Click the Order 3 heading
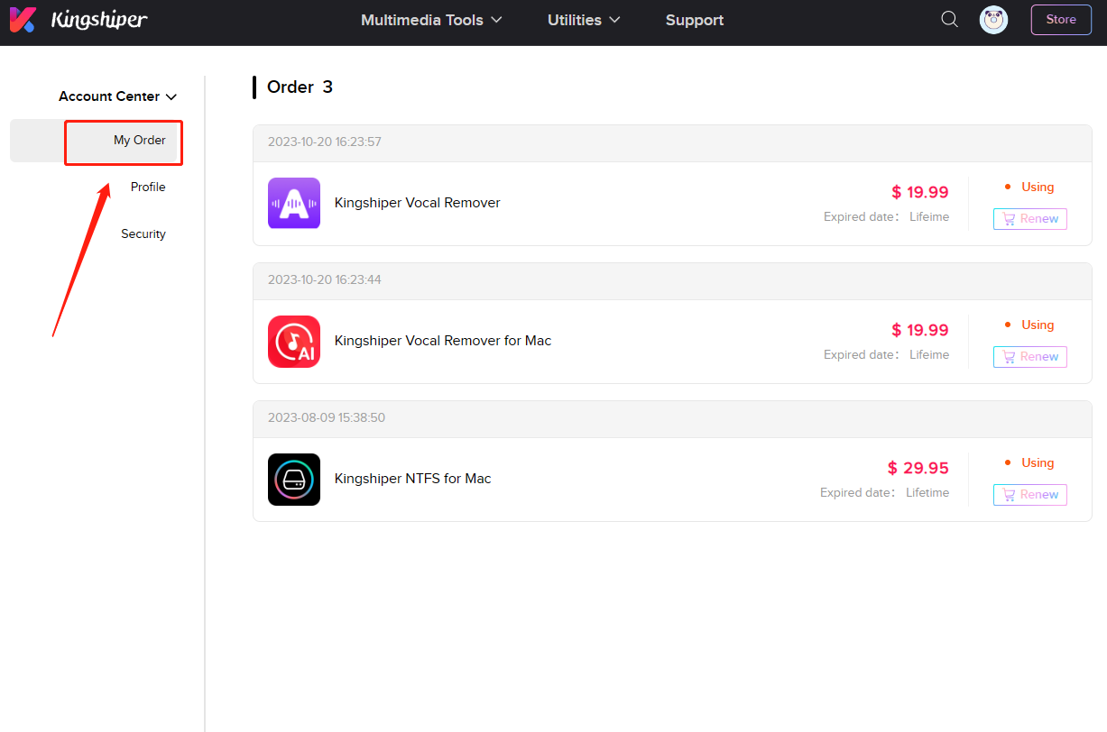The height and width of the screenshot is (732, 1107). [x=300, y=87]
